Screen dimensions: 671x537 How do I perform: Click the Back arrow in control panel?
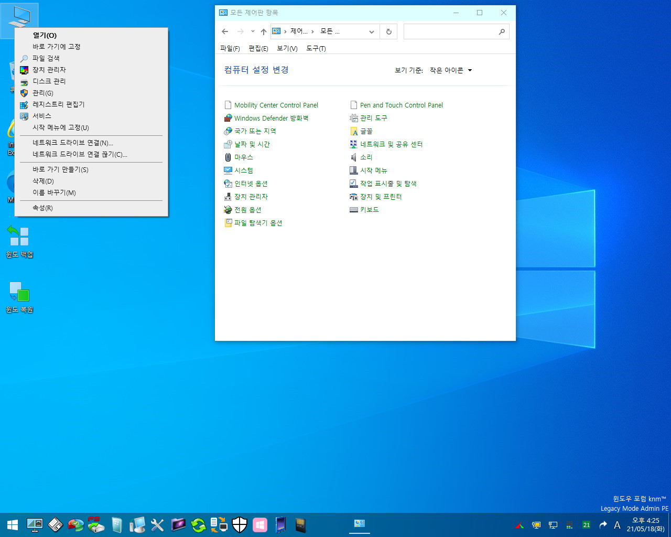tap(225, 31)
